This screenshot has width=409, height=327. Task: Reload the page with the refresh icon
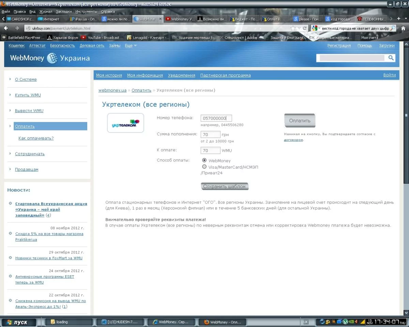305,28
